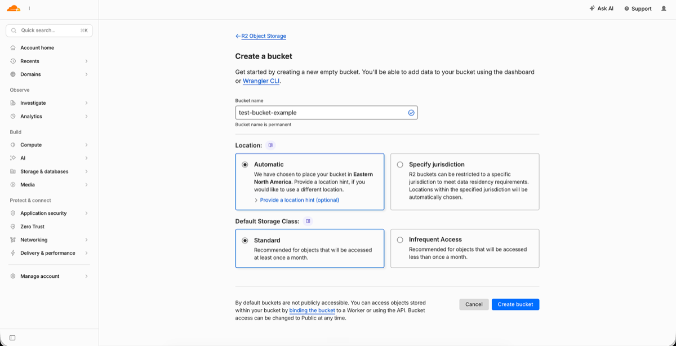Click the bucket name validation checkmark
The width and height of the screenshot is (676, 346).
click(411, 113)
